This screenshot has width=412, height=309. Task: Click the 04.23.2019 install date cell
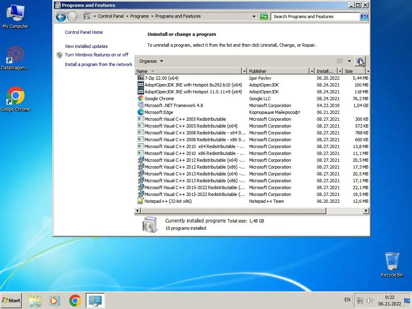pos(328,105)
